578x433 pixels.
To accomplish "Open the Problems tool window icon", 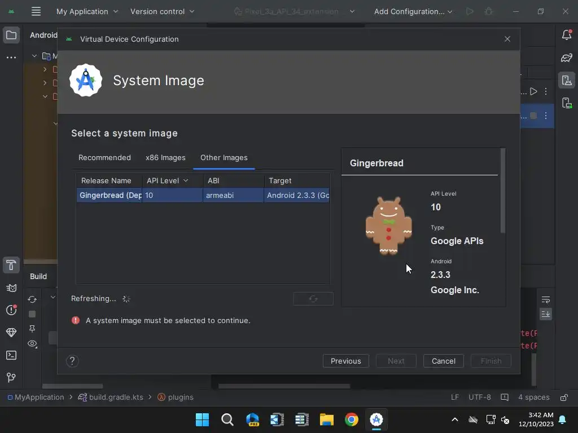I will tap(11, 310).
